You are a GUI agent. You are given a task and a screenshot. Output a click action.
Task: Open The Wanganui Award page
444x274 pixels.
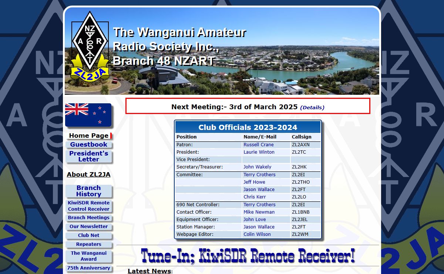pyautogui.click(x=89, y=256)
